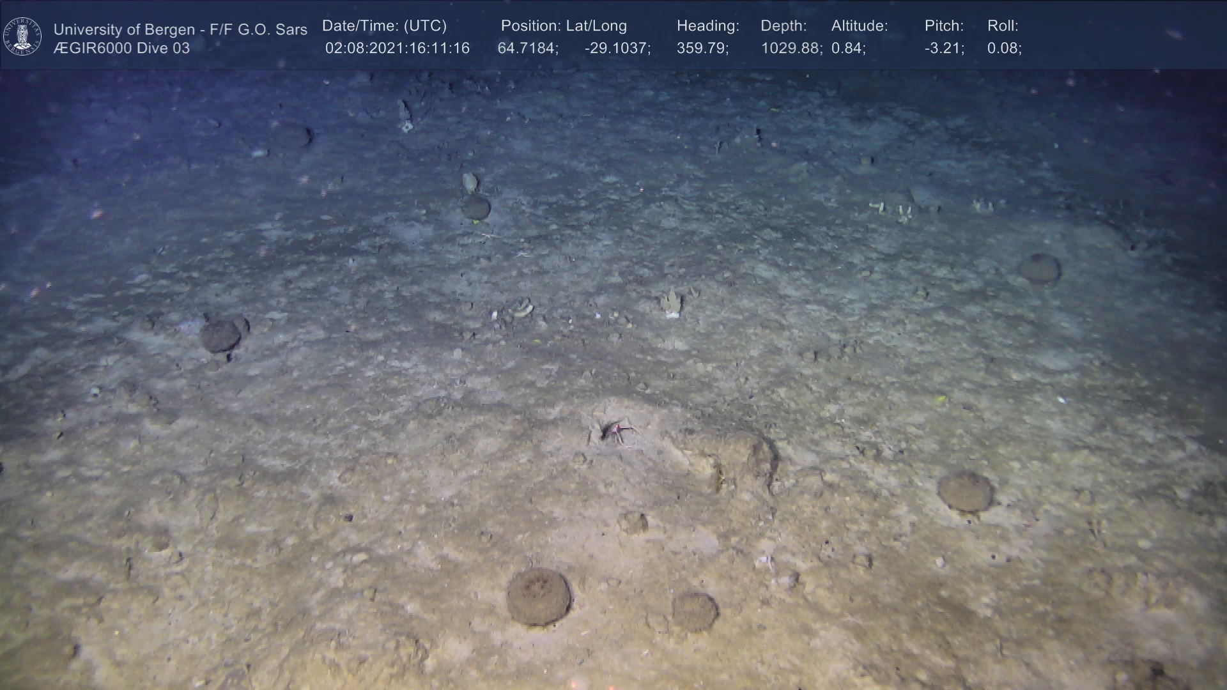Click the University of Bergen logo
This screenshot has width=1227, height=690.
point(22,36)
